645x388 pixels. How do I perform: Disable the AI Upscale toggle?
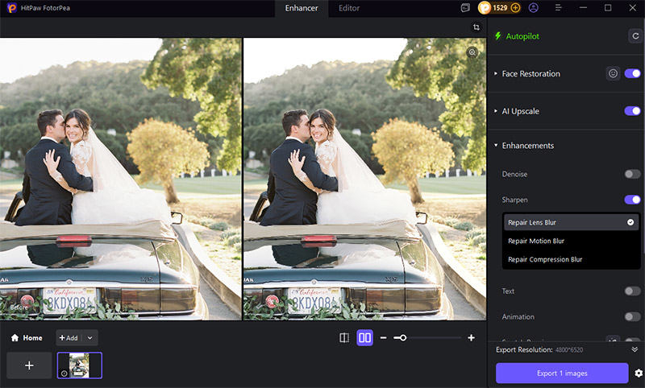[x=632, y=111]
